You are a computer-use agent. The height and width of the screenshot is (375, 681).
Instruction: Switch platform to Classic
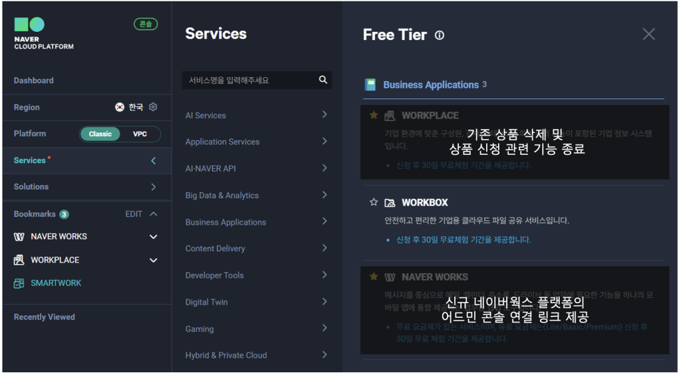[x=100, y=134]
